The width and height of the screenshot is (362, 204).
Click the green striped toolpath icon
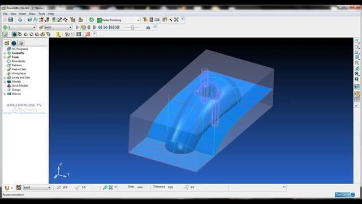(92, 20)
